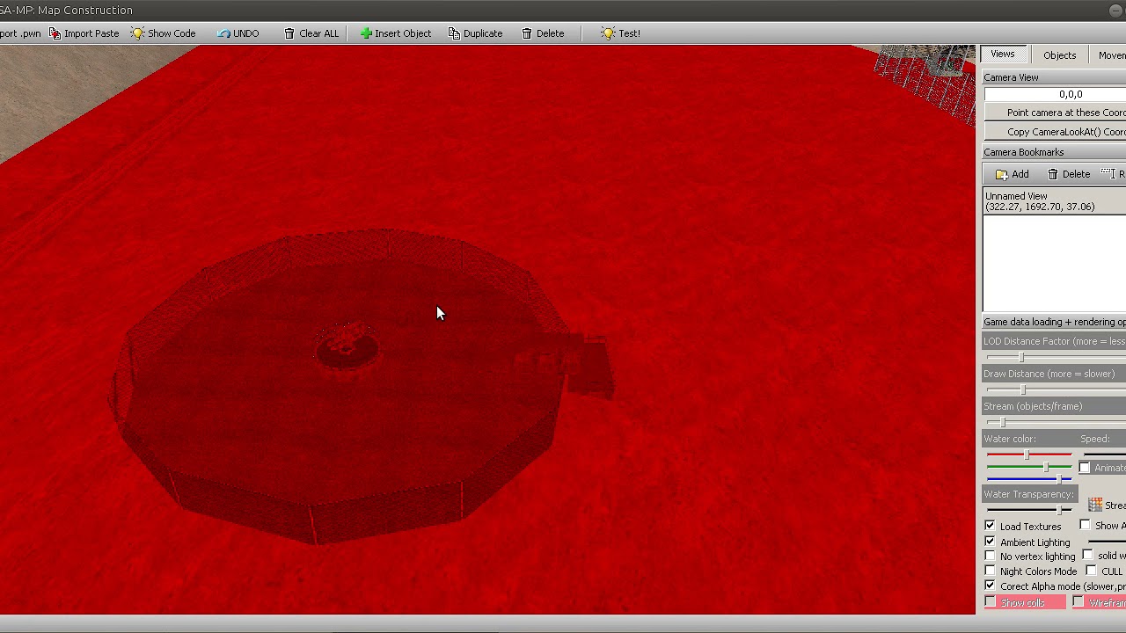The image size is (1126, 633).
Task: Click the Import Paste toolbar button
Action: 84,33
